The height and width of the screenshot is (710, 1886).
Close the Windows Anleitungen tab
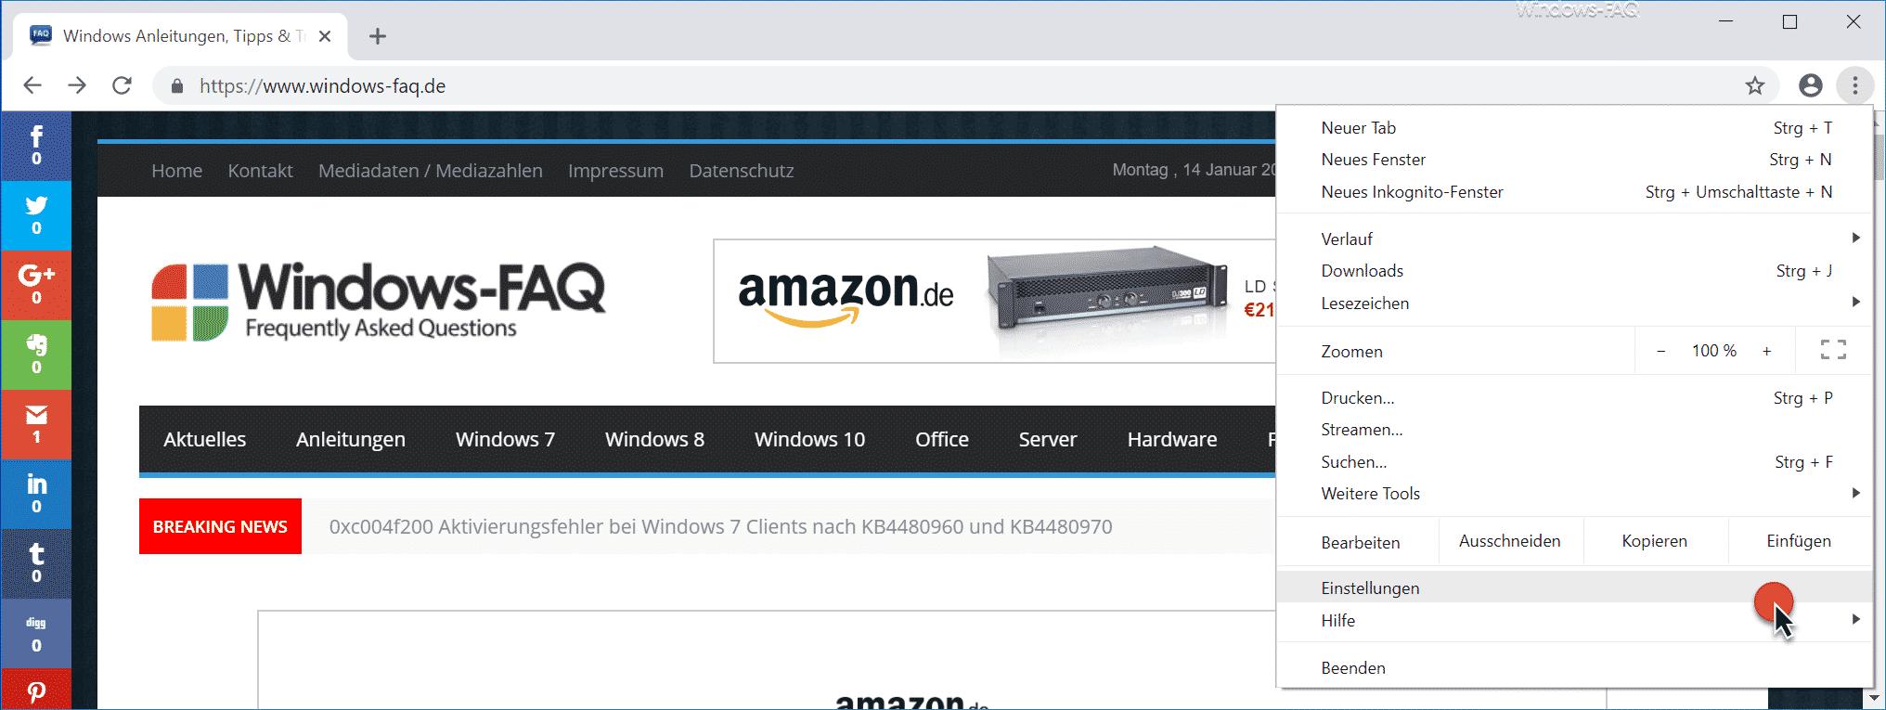tap(325, 36)
